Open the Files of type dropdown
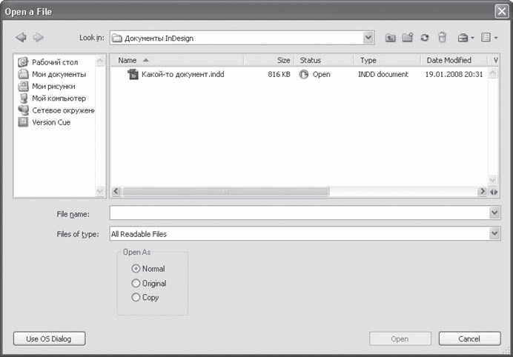This screenshot has height=357, width=513. [x=494, y=234]
